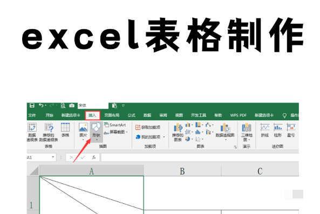Switch to the 公式 tab

pyautogui.click(x=131, y=115)
